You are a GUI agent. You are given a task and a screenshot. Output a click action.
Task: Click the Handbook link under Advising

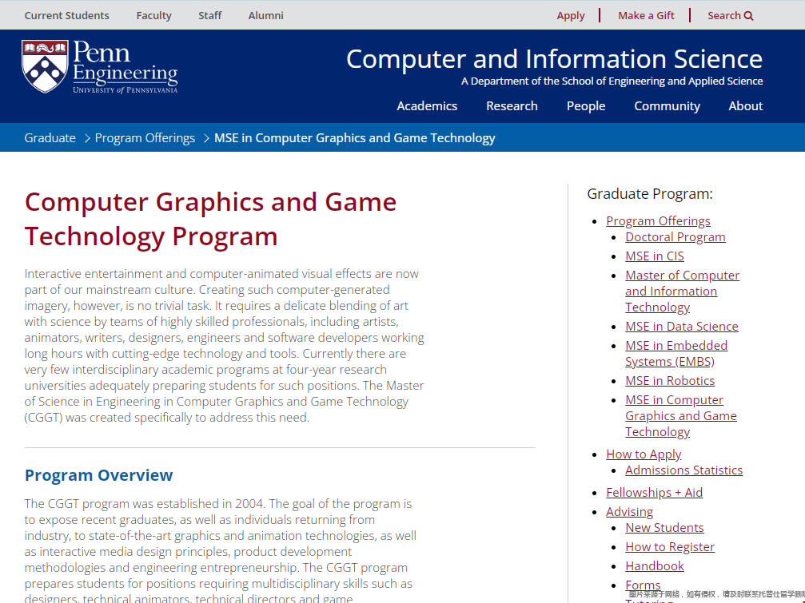point(655,566)
